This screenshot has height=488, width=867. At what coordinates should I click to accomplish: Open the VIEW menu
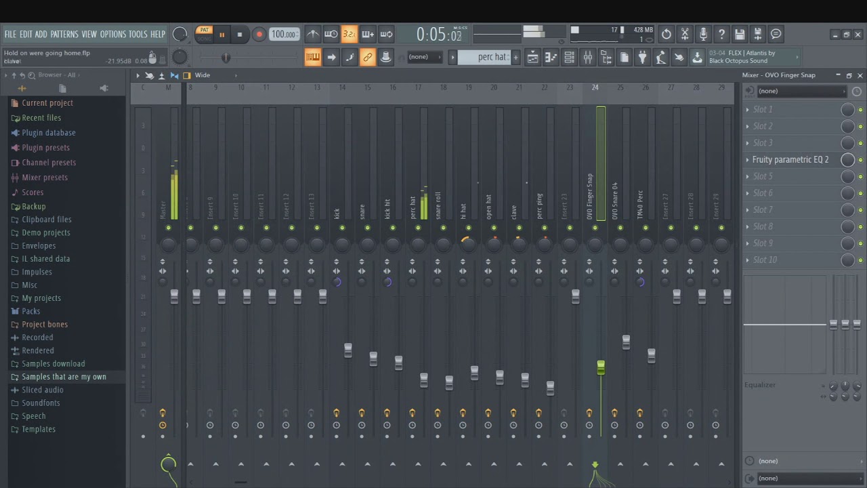coord(89,34)
